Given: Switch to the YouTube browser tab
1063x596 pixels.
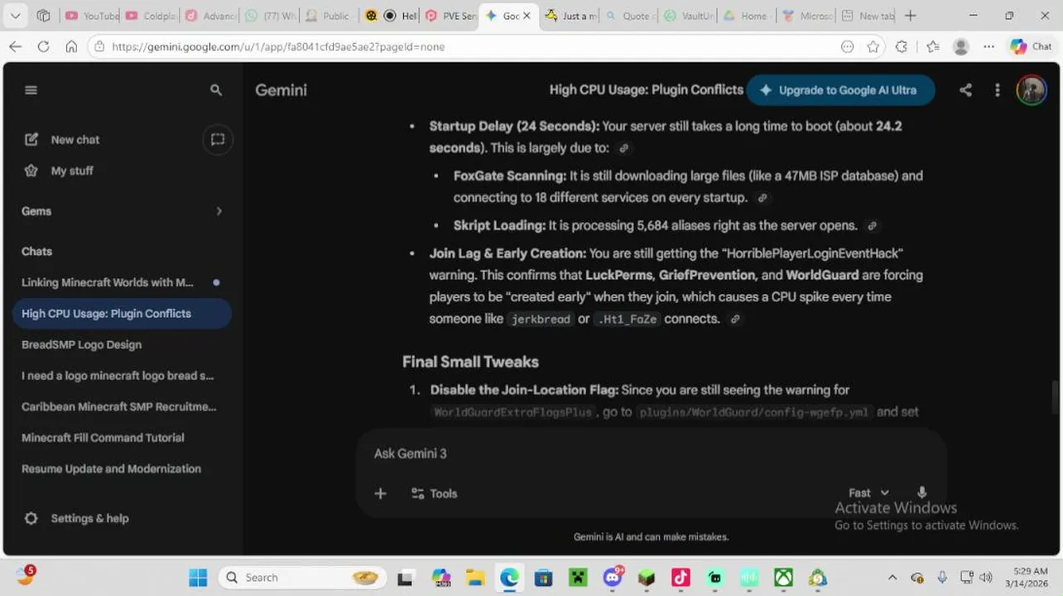Looking at the screenshot, I should click(x=91, y=16).
